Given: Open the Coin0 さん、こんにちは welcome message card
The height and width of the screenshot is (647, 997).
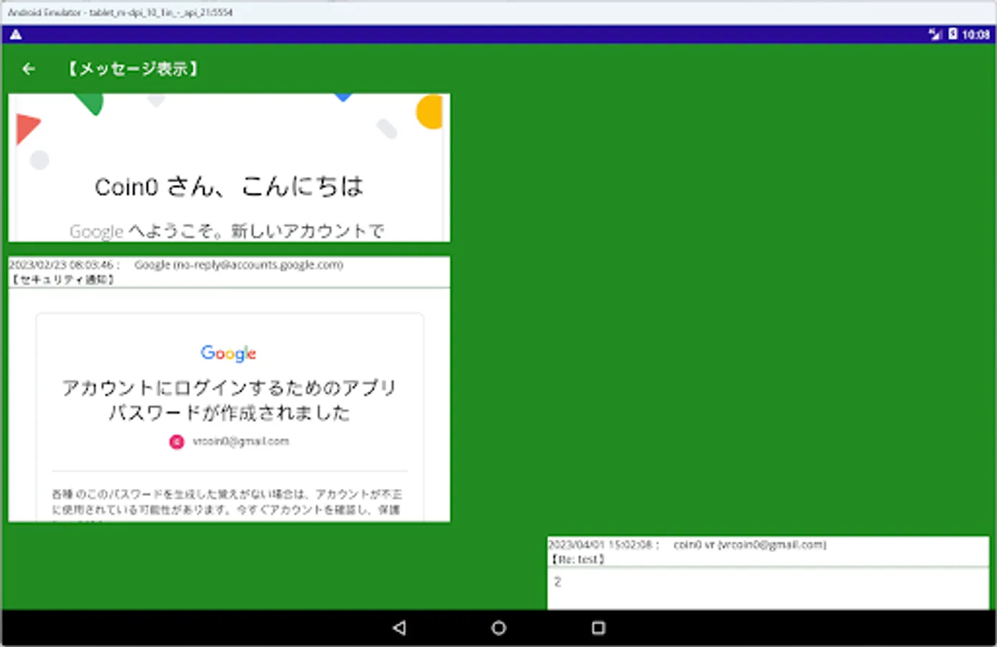Looking at the screenshot, I should click(229, 168).
